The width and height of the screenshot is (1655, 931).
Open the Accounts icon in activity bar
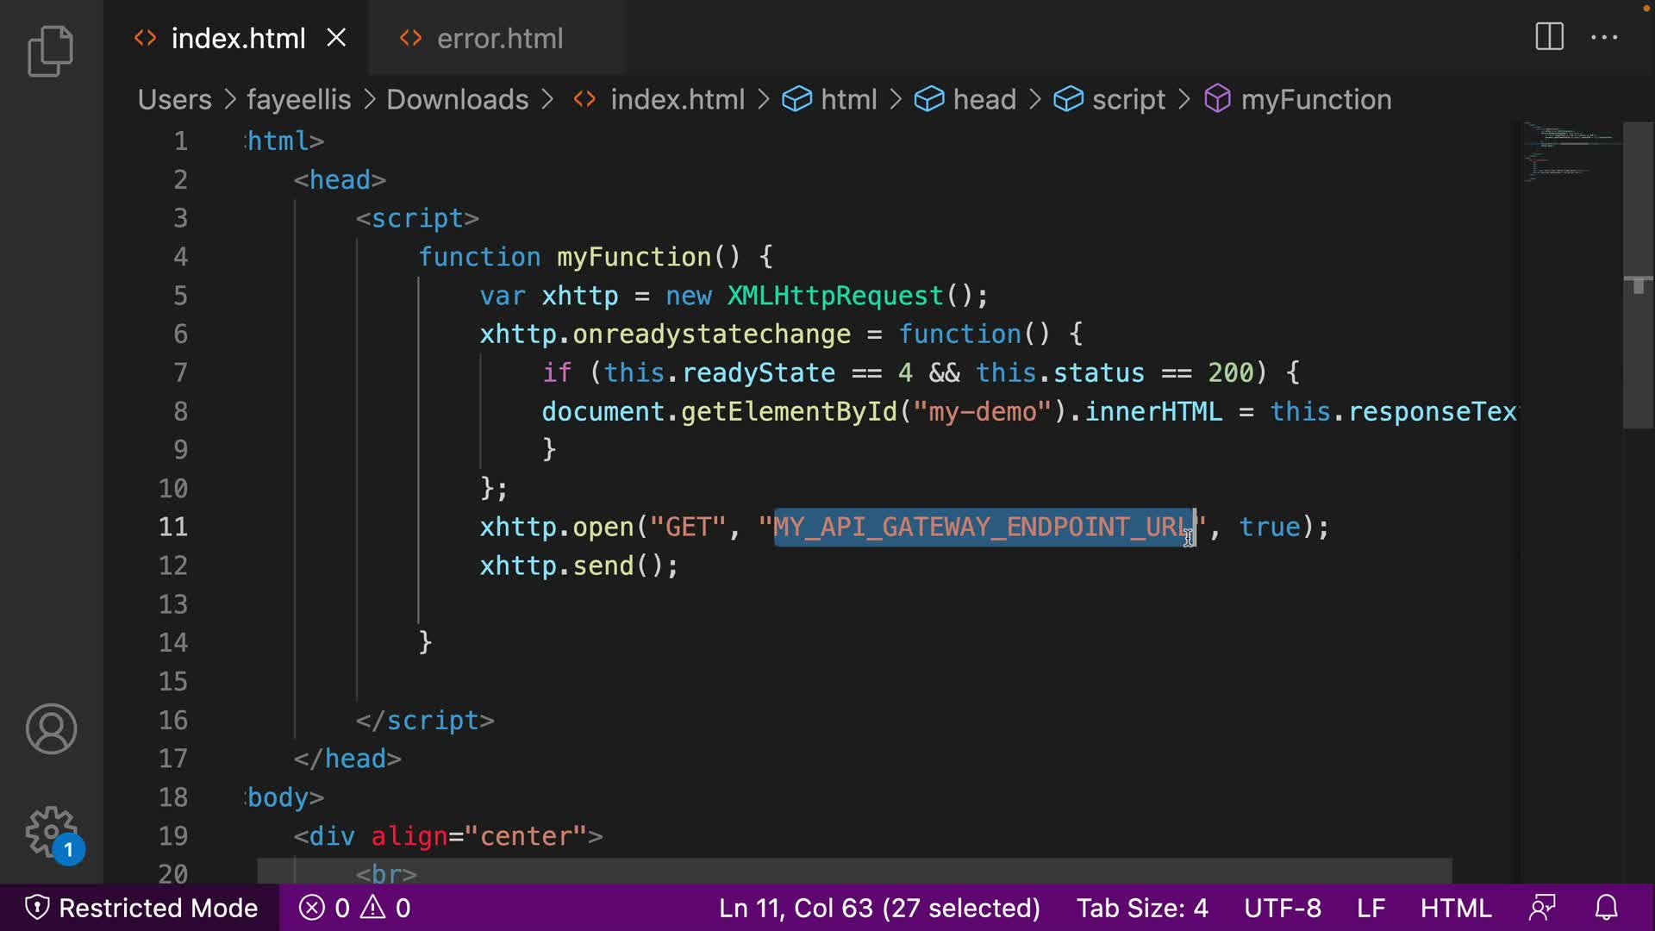(51, 729)
